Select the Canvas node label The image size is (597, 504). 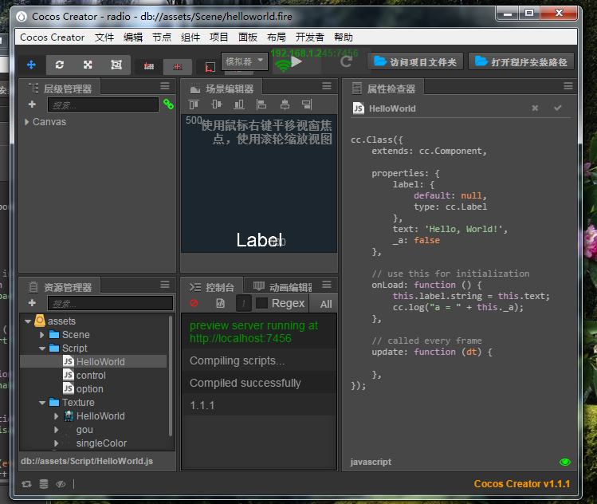coord(49,122)
